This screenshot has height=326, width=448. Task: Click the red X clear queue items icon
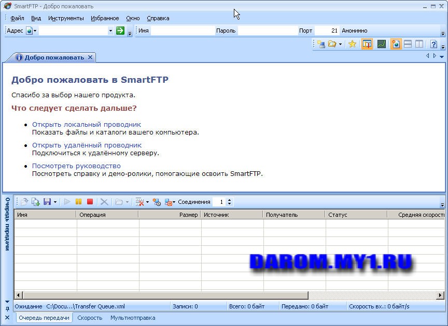point(139,202)
